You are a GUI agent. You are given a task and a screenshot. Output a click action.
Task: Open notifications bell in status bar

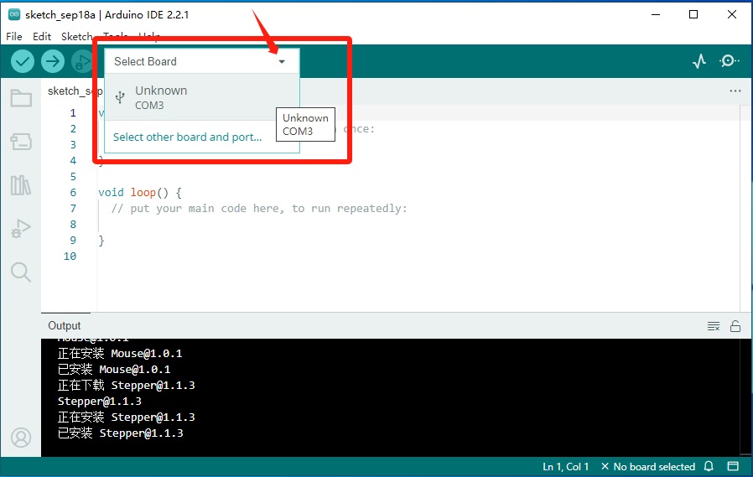(x=709, y=466)
